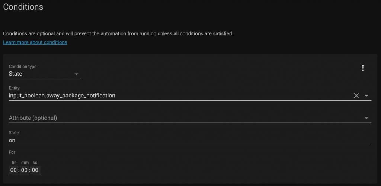Screen dimensions: 381x186
Task: Expand the Attribute (optional) dropdown arrow
Action: (x=366, y=118)
